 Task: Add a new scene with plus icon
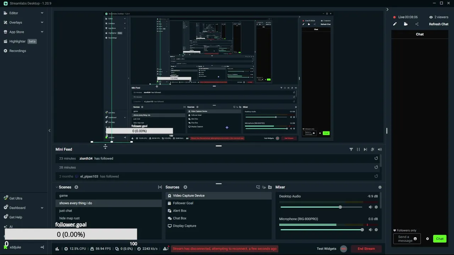tap(76, 187)
